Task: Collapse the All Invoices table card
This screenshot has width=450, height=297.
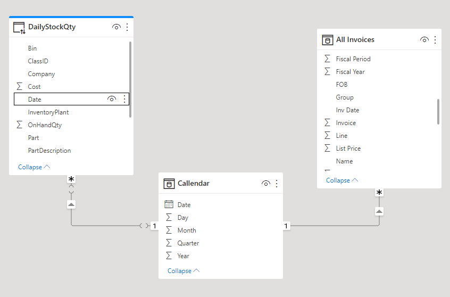Action: pos(342,180)
